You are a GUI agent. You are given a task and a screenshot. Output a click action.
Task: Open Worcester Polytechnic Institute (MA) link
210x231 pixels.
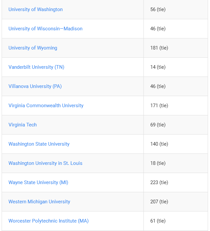[x=49, y=221]
